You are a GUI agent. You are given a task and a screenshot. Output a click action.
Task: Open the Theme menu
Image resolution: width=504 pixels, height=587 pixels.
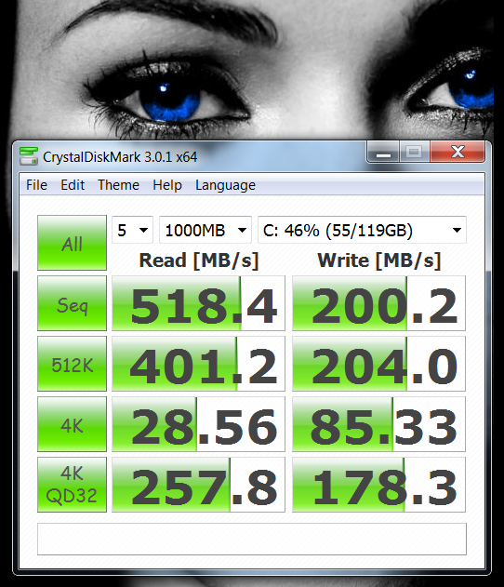click(x=118, y=185)
